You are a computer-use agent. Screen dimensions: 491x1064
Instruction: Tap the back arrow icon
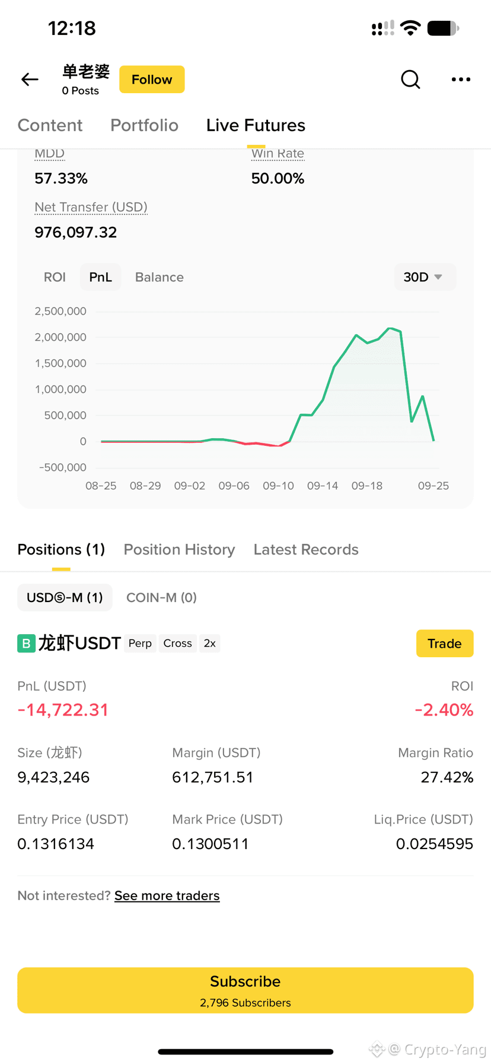(x=30, y=80)
